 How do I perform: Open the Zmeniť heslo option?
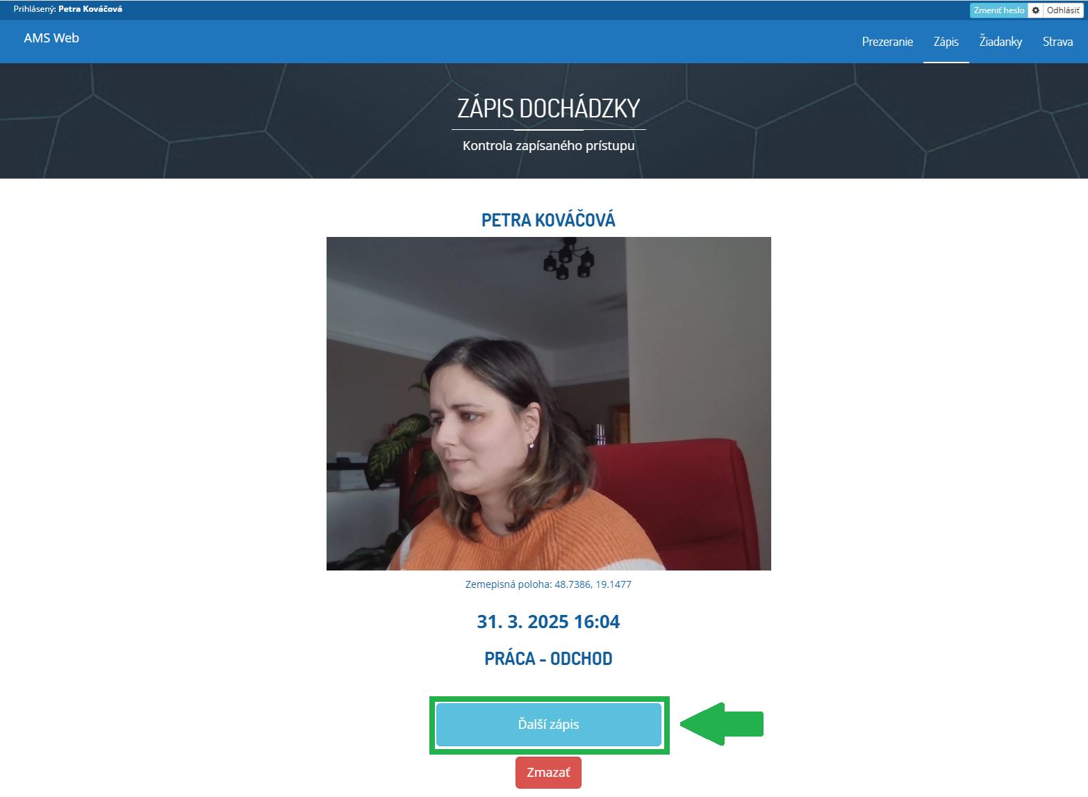[999, 10]
